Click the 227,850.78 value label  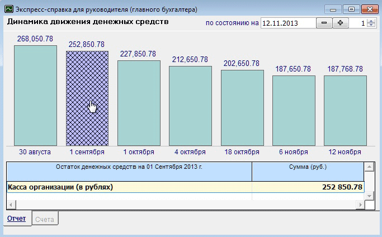click(x=138, y=54)
